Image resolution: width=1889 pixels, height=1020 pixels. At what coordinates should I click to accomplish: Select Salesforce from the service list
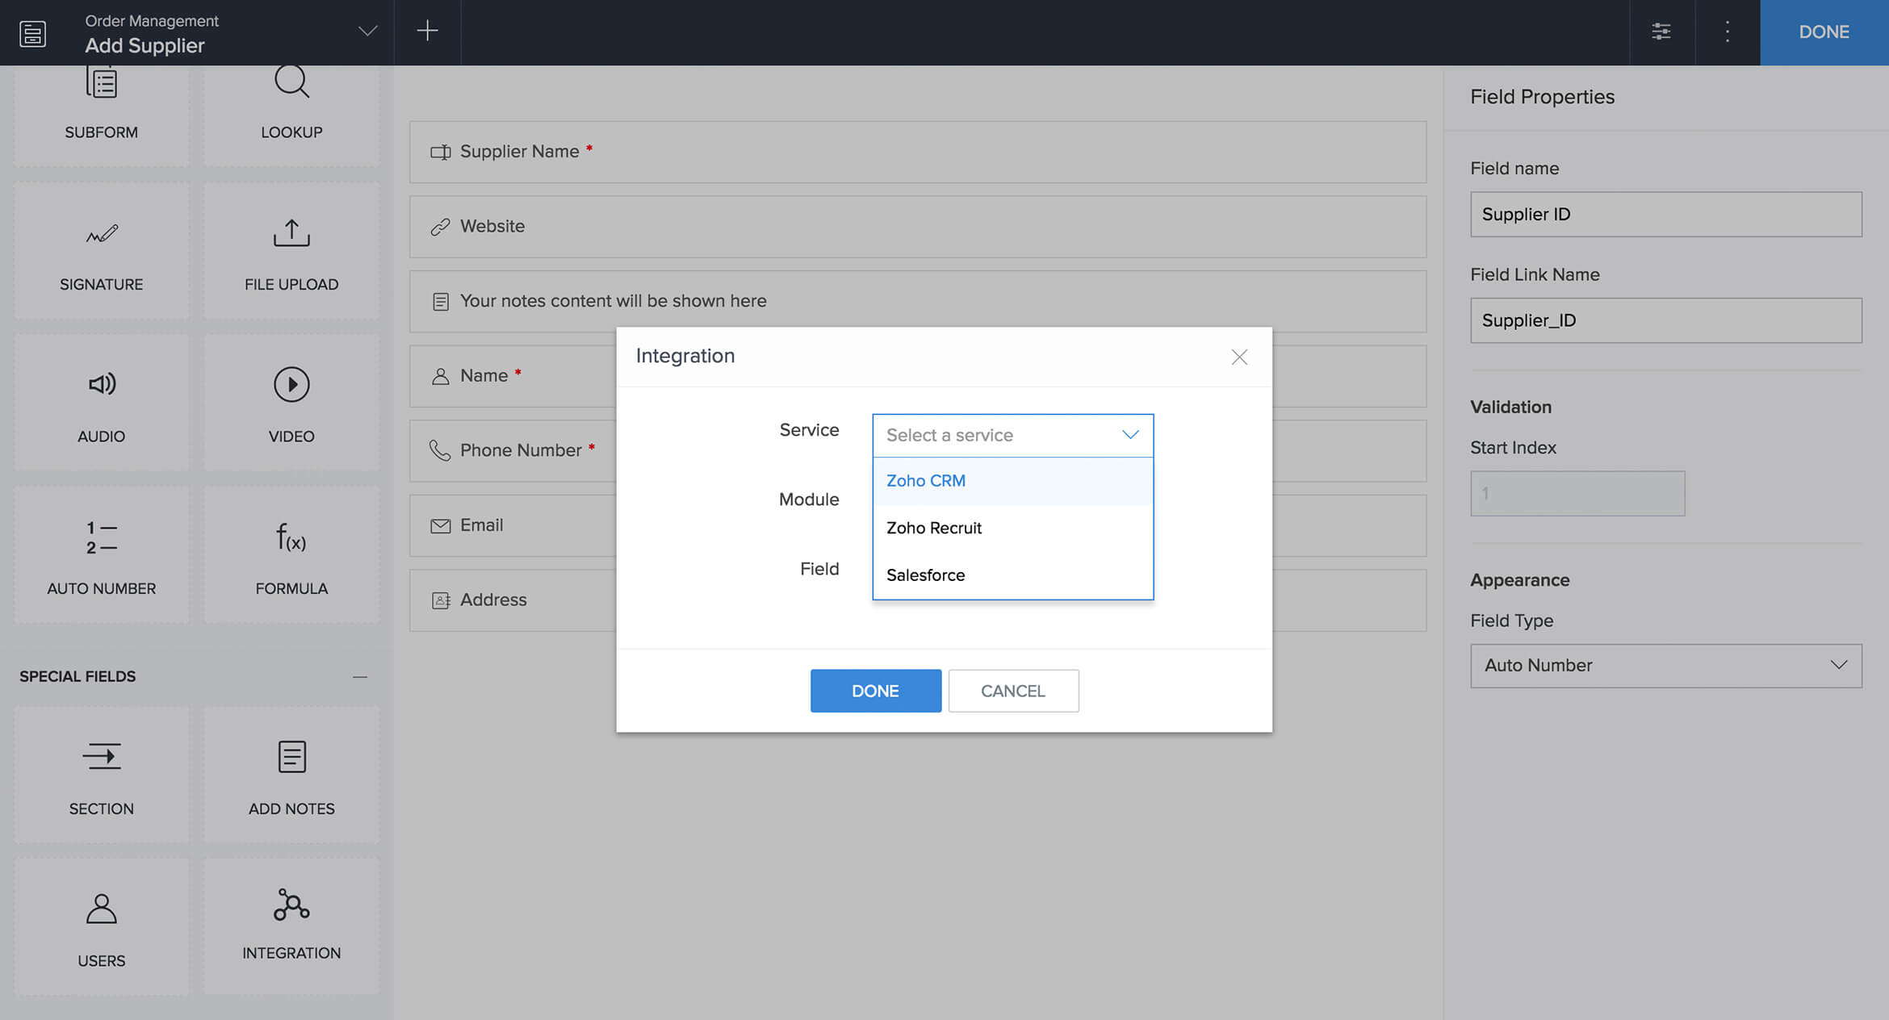[x=925, y=575]
